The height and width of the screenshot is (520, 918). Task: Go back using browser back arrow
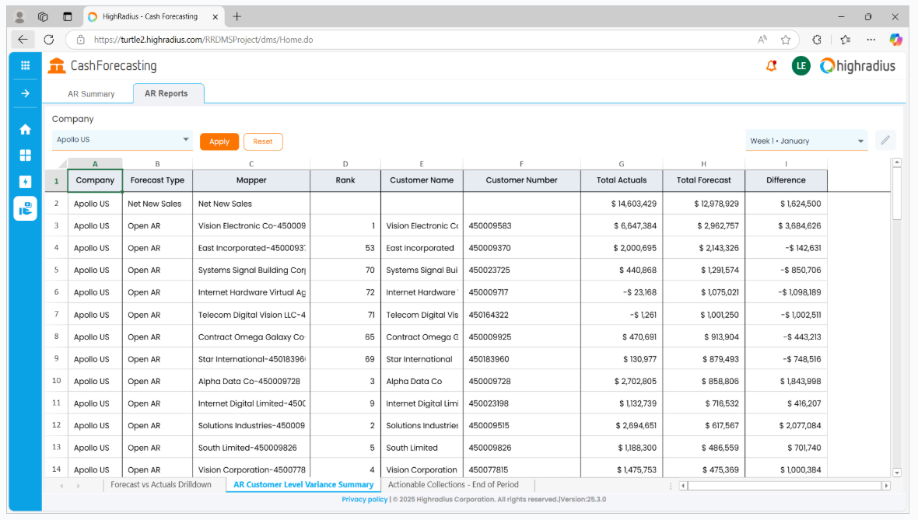[23, 40]
